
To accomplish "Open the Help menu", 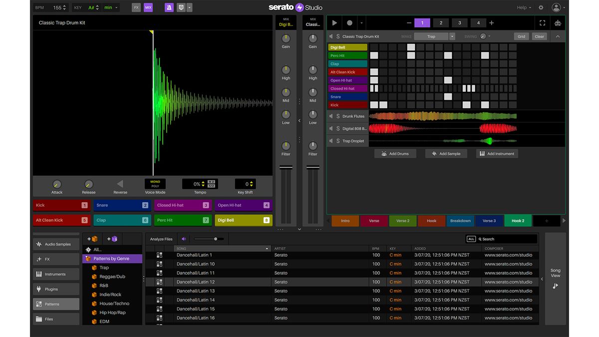I will (x=523, y=7).
